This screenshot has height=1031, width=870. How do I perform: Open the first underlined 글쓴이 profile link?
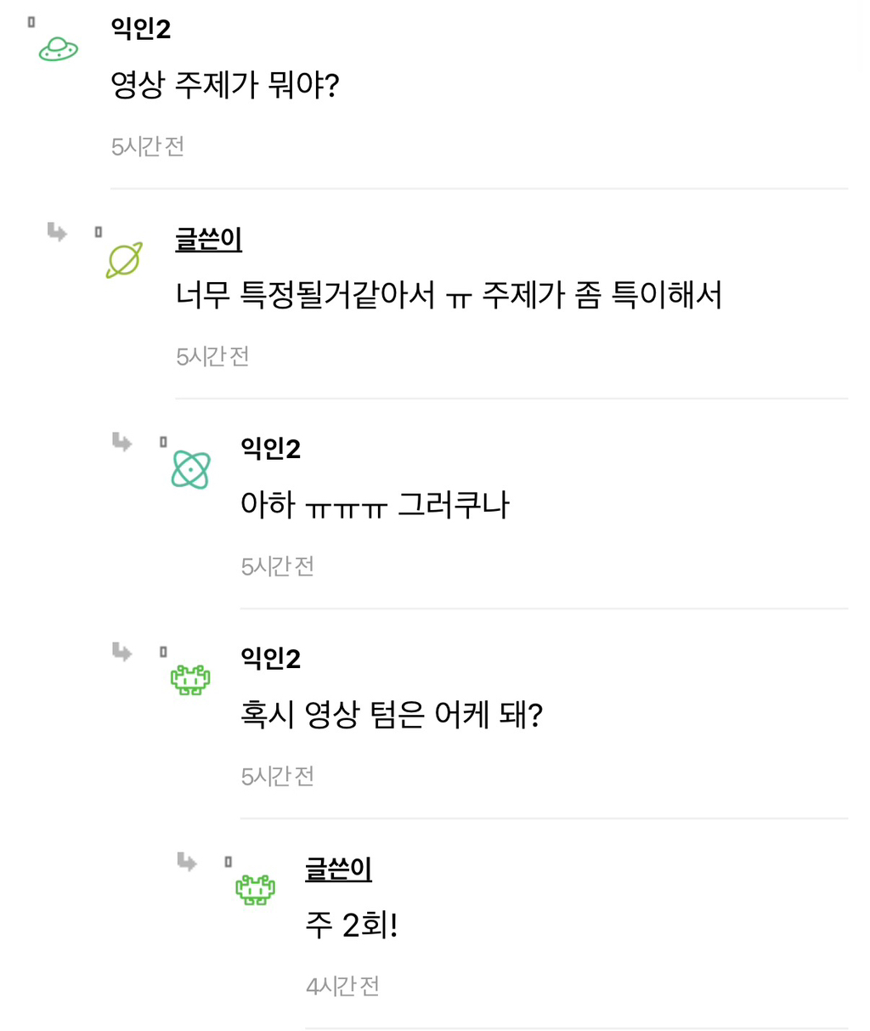[x=207, y=240]
